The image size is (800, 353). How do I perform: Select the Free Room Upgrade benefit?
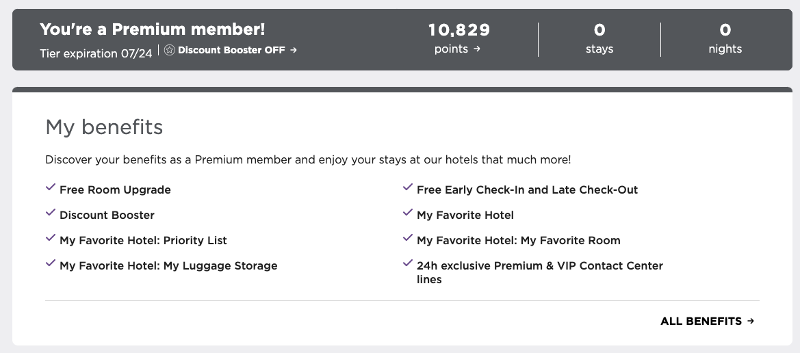(115, 189)
